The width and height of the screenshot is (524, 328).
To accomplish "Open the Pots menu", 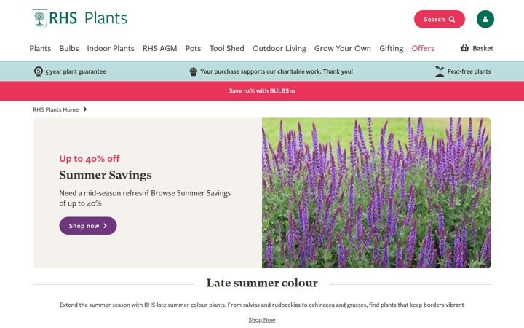I will click(193, 48).
